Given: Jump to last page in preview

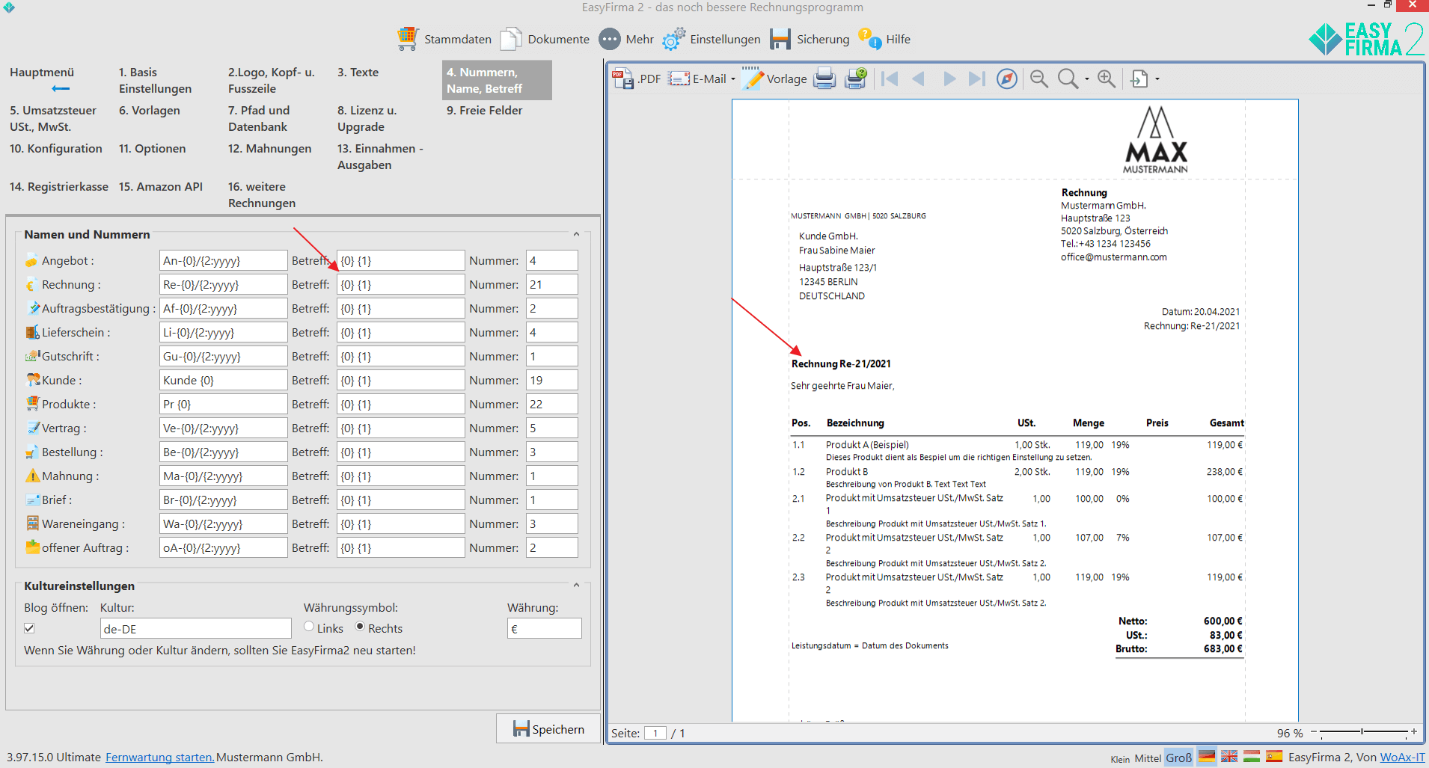Looking at the screenshot, I should click(x=976, y=79).
